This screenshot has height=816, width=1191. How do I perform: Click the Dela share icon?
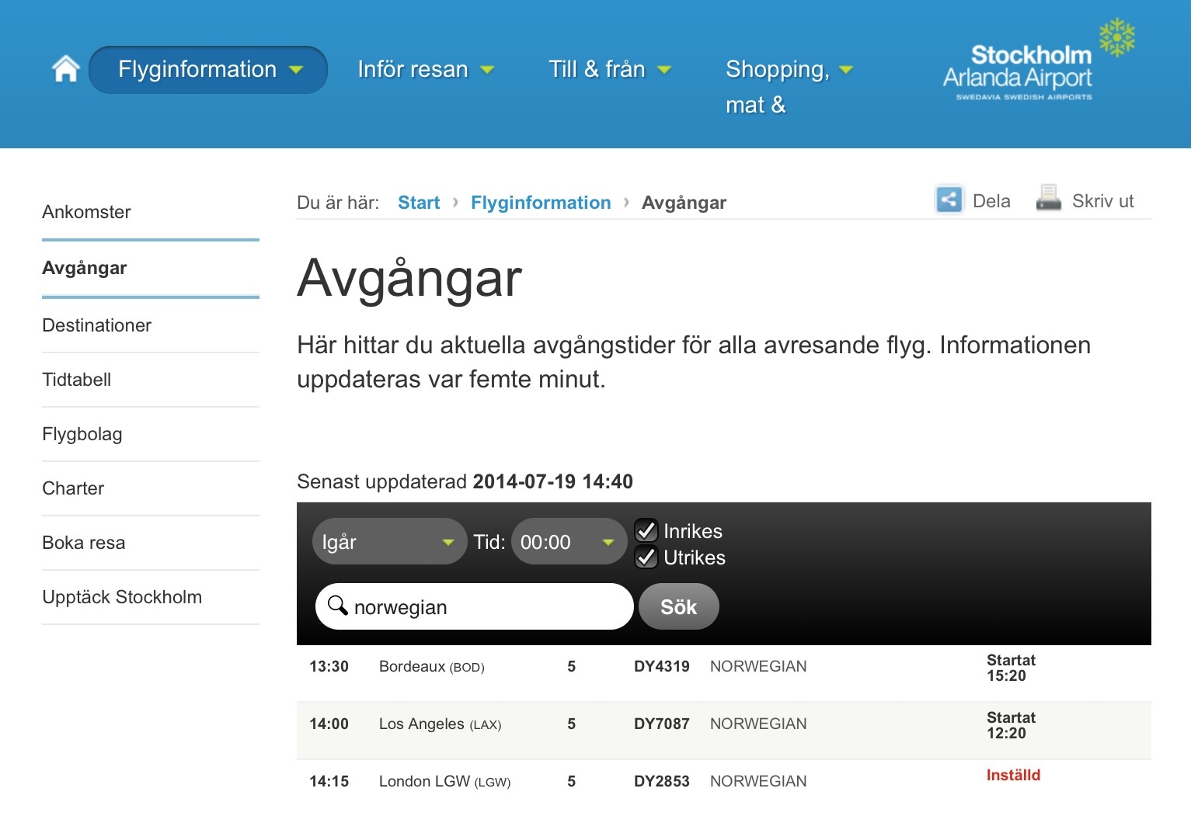coord(949,200)
